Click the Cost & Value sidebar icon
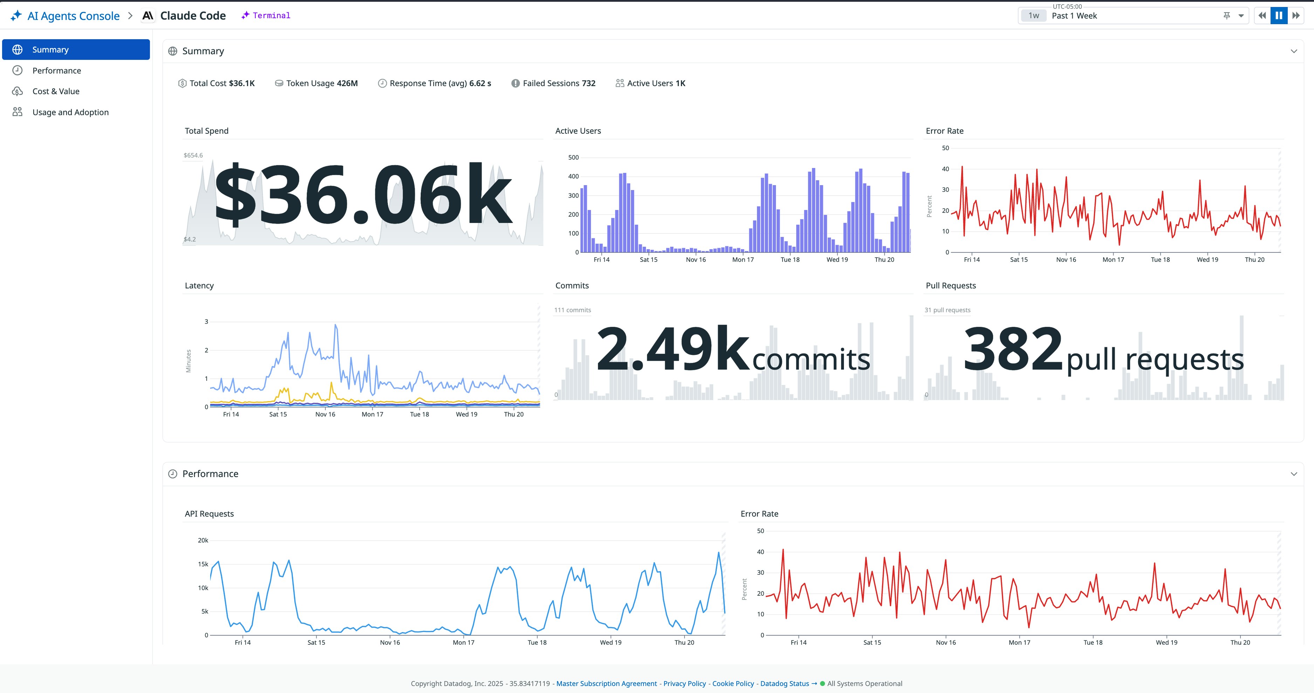Viewport: 1314px width, 693px height. 18,91
